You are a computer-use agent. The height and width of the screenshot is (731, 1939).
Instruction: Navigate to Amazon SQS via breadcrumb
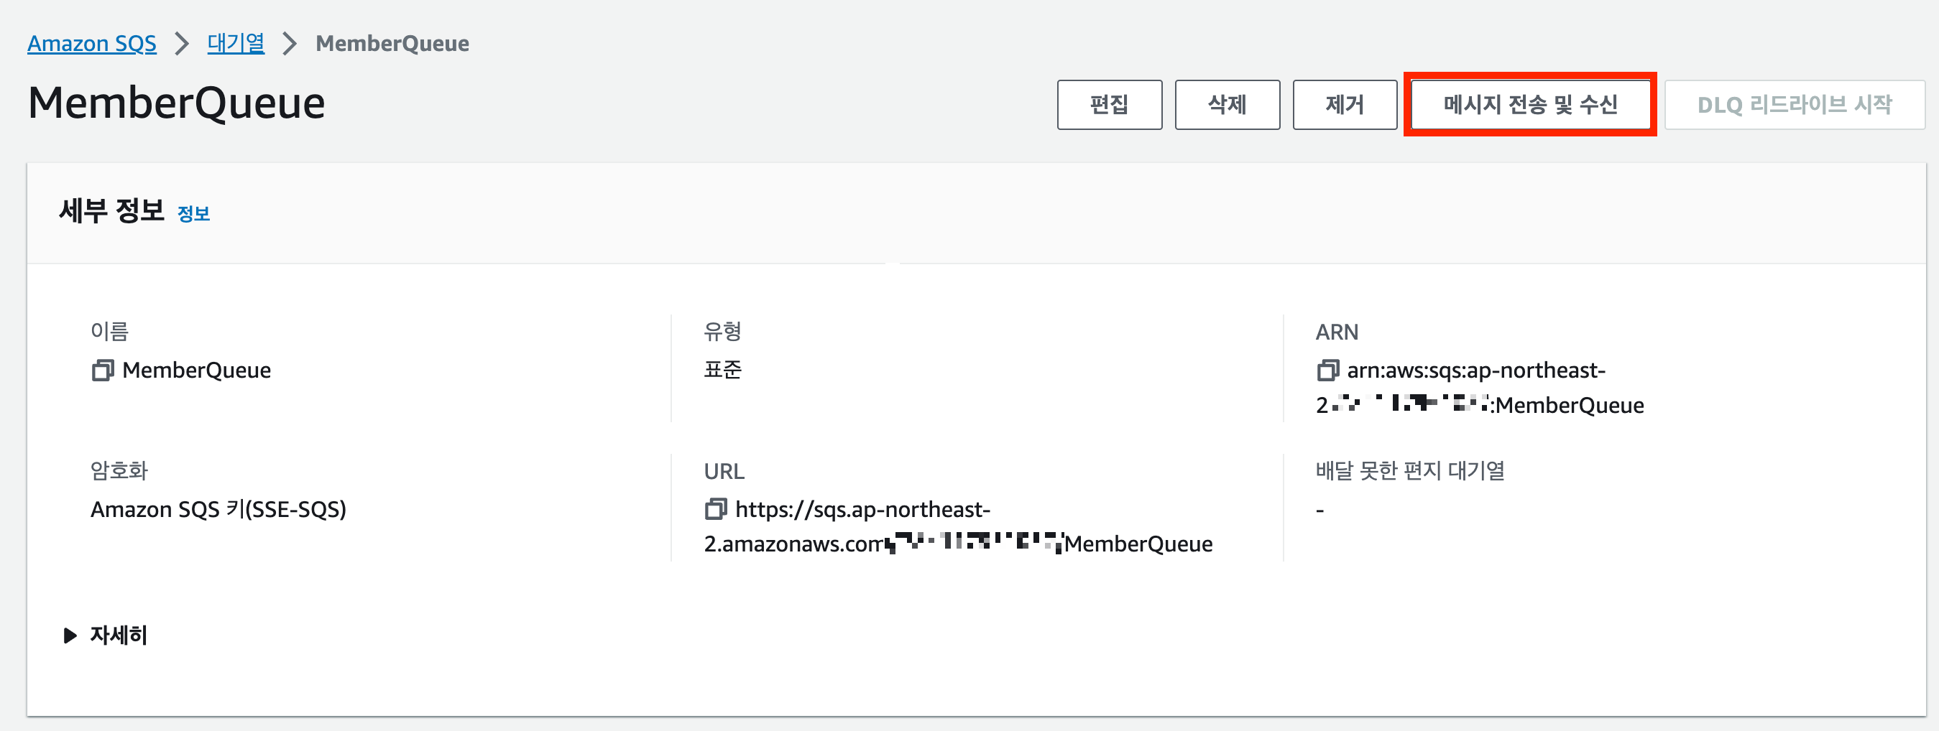click(x=92, y=43)
